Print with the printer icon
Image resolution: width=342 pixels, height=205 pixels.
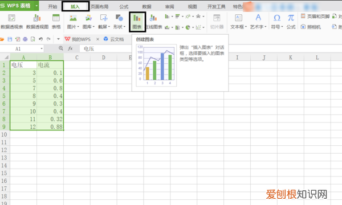coord(25,39)
